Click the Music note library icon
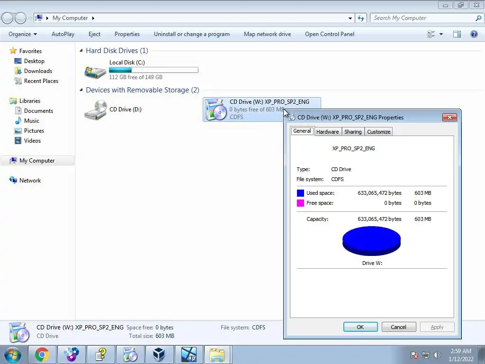The height and width of the screenshot is (364, 485). 18,121
